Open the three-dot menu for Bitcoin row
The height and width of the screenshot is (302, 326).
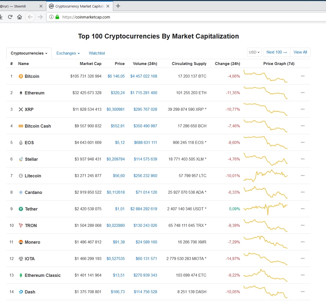coord(303,76)
